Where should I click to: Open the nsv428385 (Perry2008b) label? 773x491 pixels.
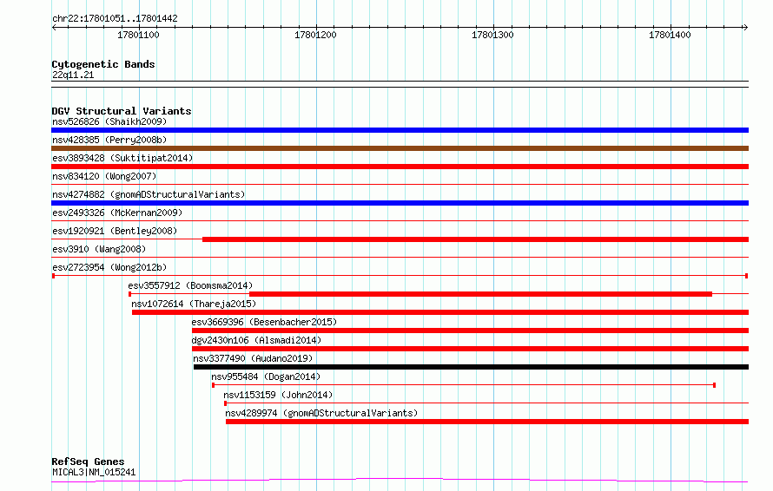tap(109, 140)
